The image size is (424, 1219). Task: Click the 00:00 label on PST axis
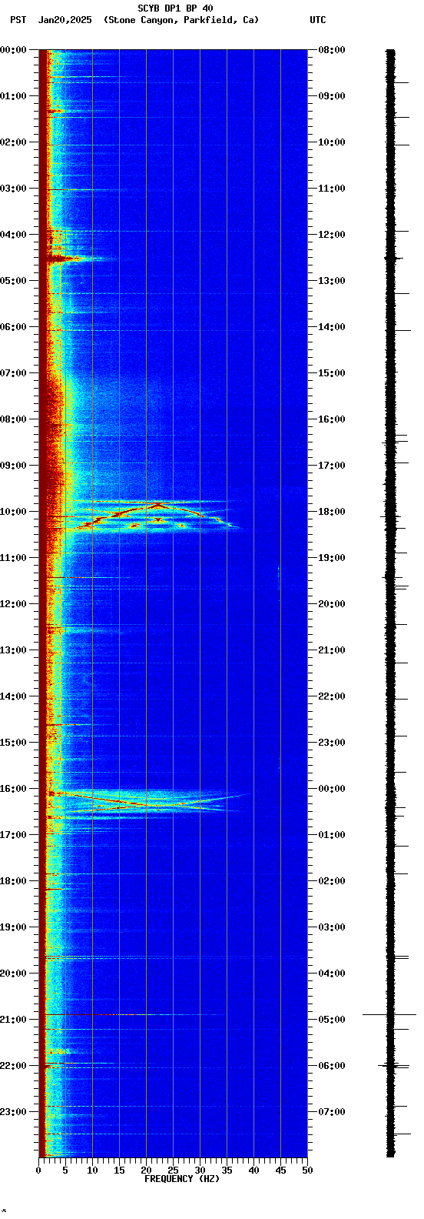click(x=13, y=50)
